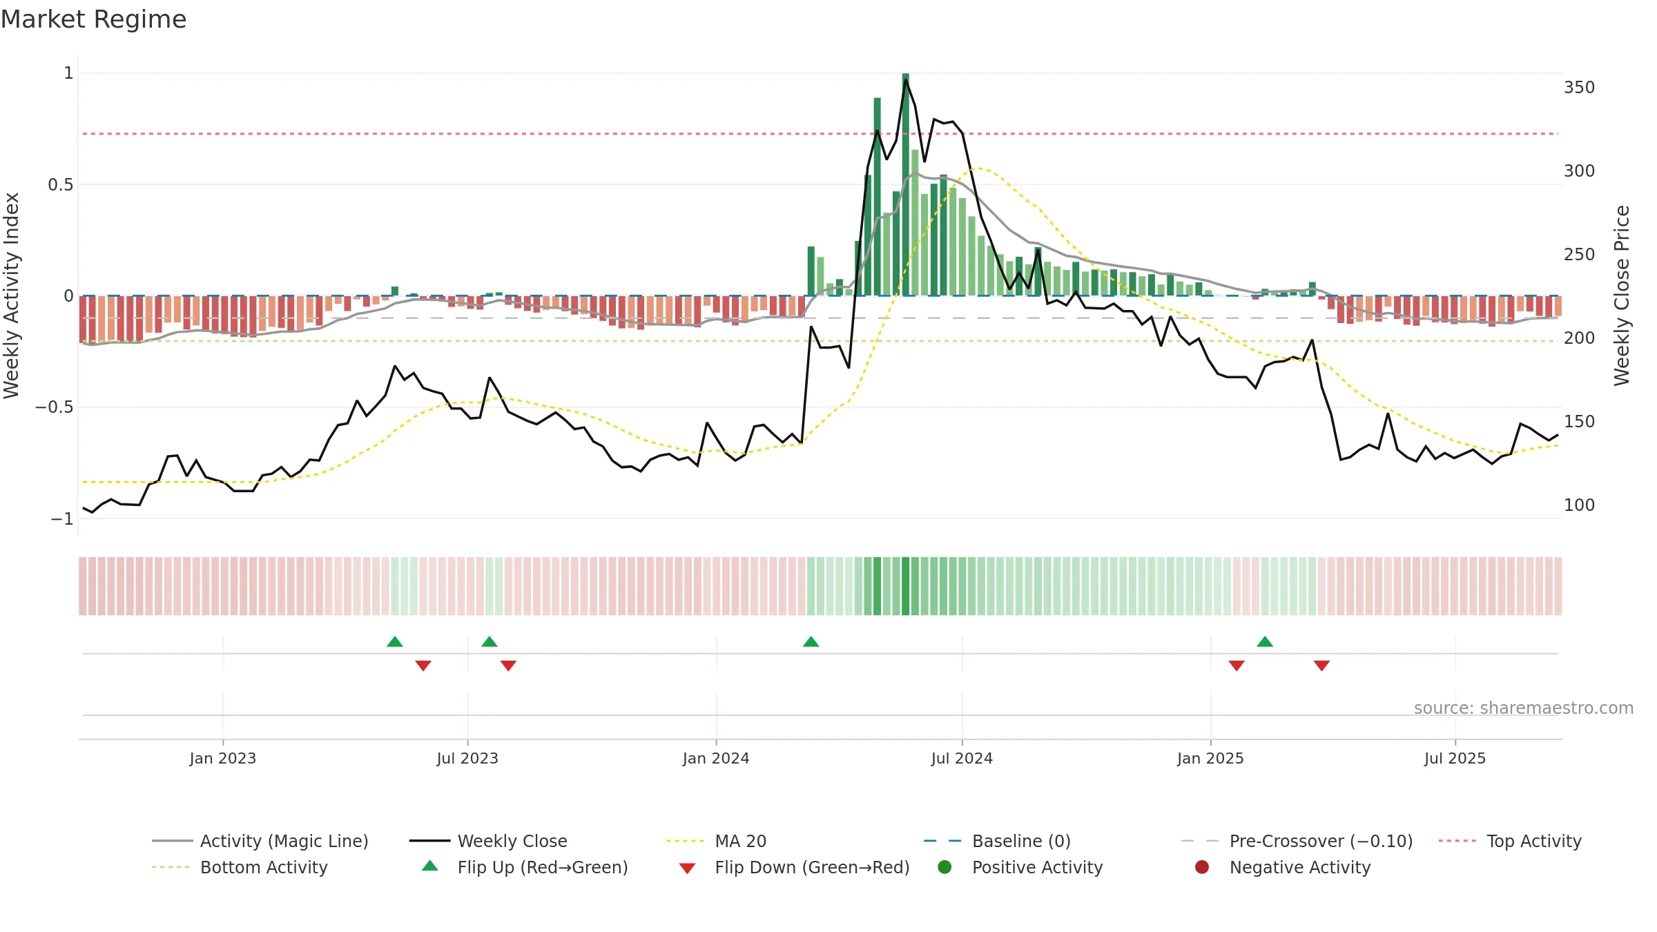Toggle the Pre-Crossover (−0.10) legend entry
This screenshot has height=932, width=1657.
pyautogui.click(x=1297, y=841)
